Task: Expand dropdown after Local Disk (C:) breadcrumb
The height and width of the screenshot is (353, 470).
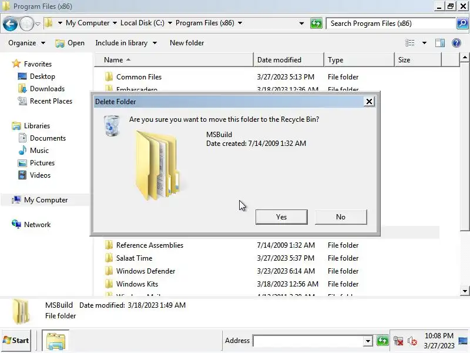Action: pyautogui.click(x=170, y=23)
